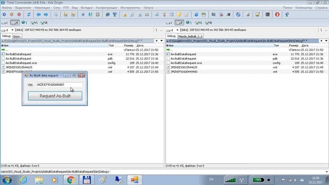Click the red round toolbar icon

pyautogui.click(x=277, y=14)
